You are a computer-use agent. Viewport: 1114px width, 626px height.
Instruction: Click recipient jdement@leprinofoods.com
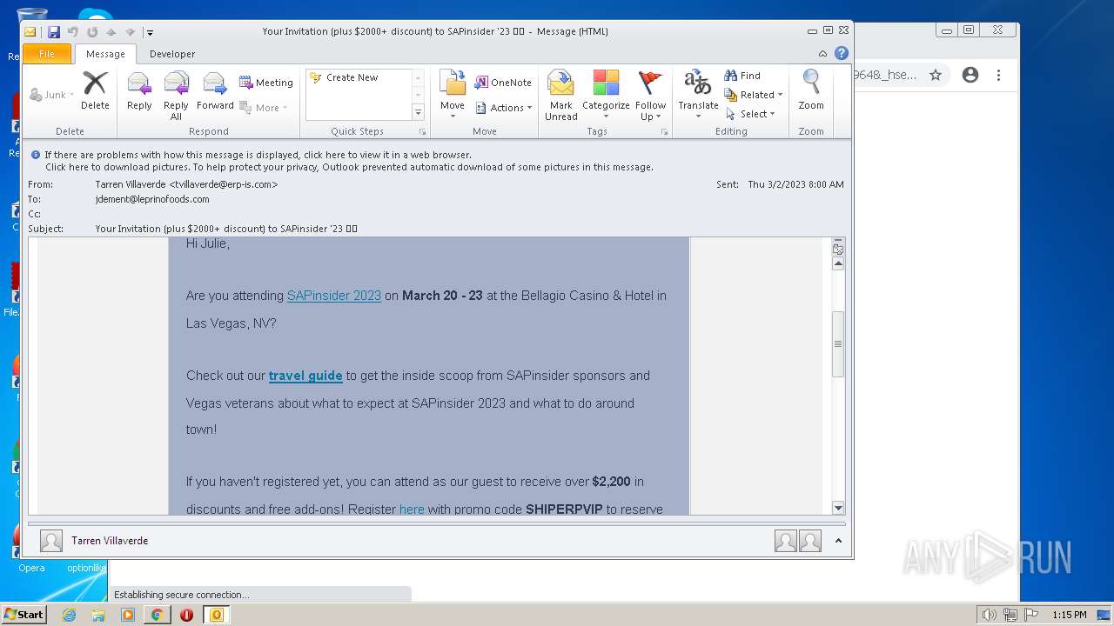(152, 199)
